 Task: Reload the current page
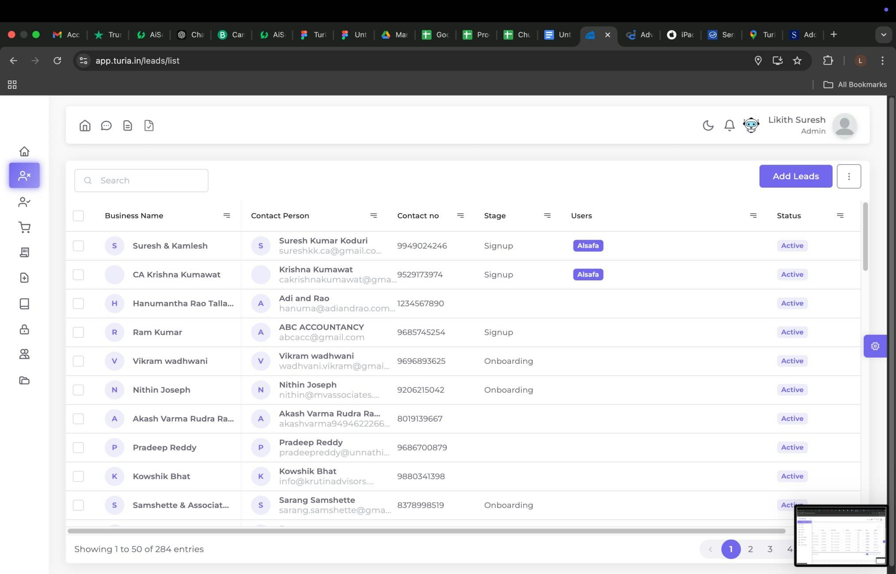pos(57,60)
